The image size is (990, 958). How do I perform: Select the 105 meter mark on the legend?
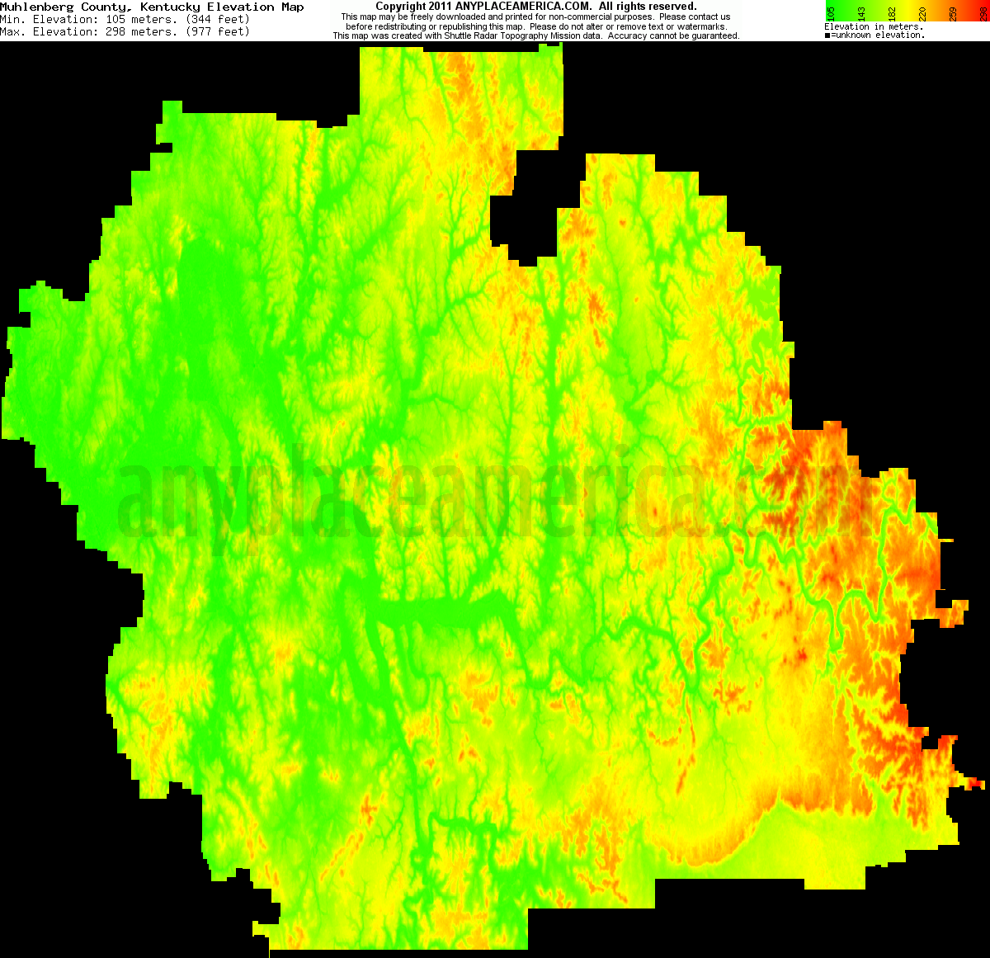point(832,12)
